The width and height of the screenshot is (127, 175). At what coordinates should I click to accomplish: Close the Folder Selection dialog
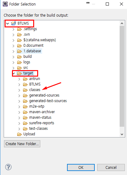click(121, 4)
